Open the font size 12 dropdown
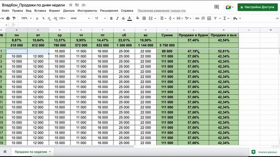The height and width of the screenshot is (157, 280). [100, 18]
